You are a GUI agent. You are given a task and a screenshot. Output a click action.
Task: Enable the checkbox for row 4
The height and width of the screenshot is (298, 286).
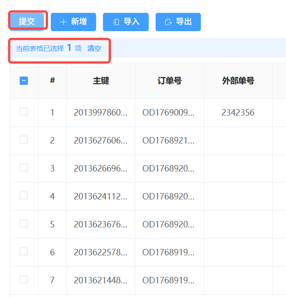tap(24, 196)
